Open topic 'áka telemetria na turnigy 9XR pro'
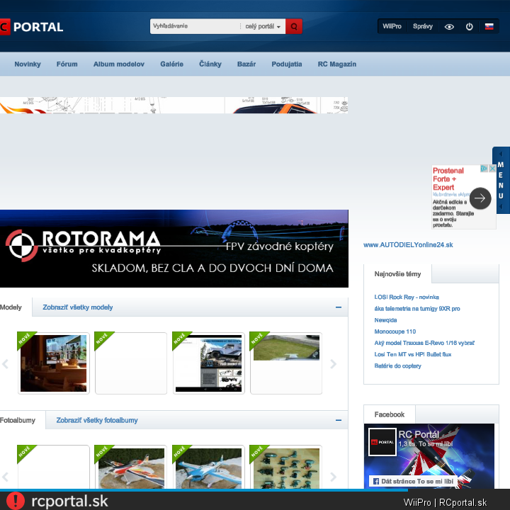The image size is (510, 510). [x=417, y=309]
